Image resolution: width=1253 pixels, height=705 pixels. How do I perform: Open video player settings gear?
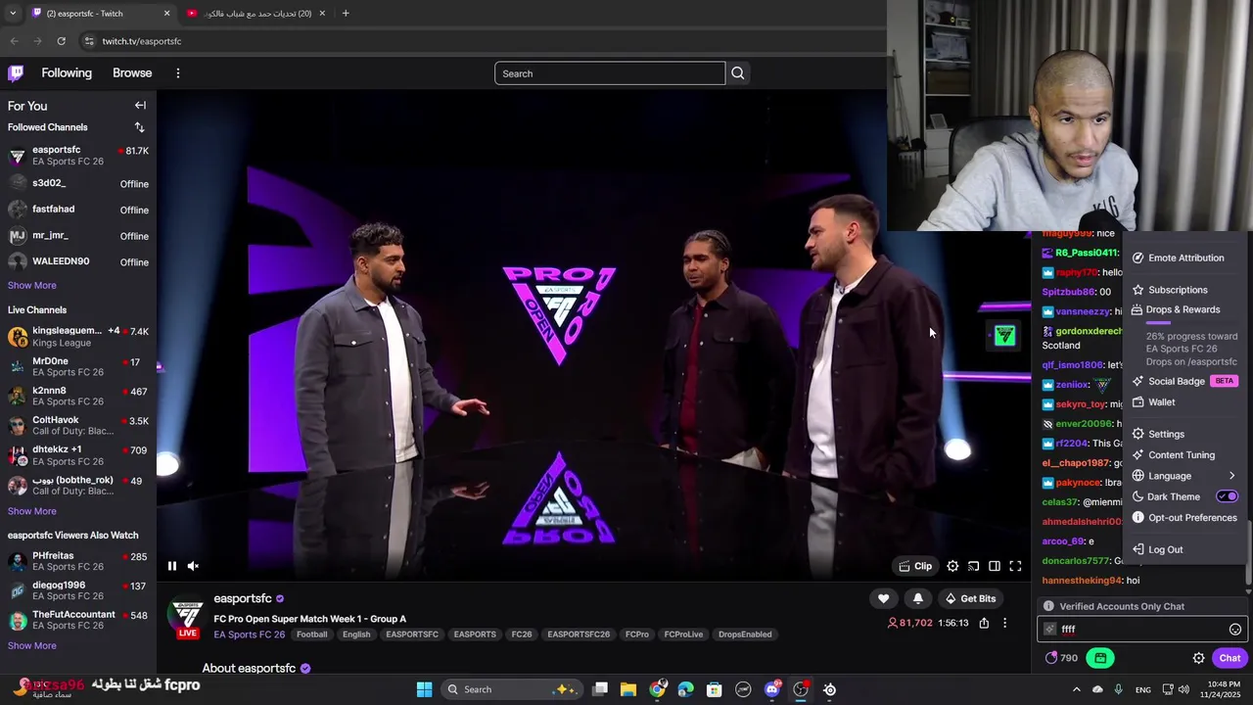tap(952, 566)
